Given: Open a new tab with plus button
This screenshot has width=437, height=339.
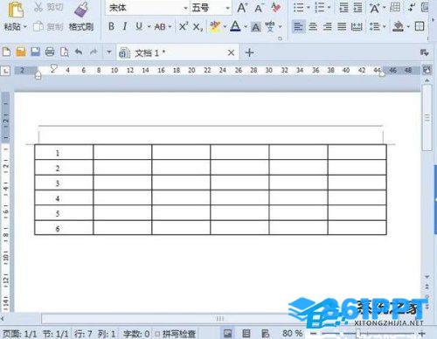Looking at the screenshot, I should tap(249, 52).
